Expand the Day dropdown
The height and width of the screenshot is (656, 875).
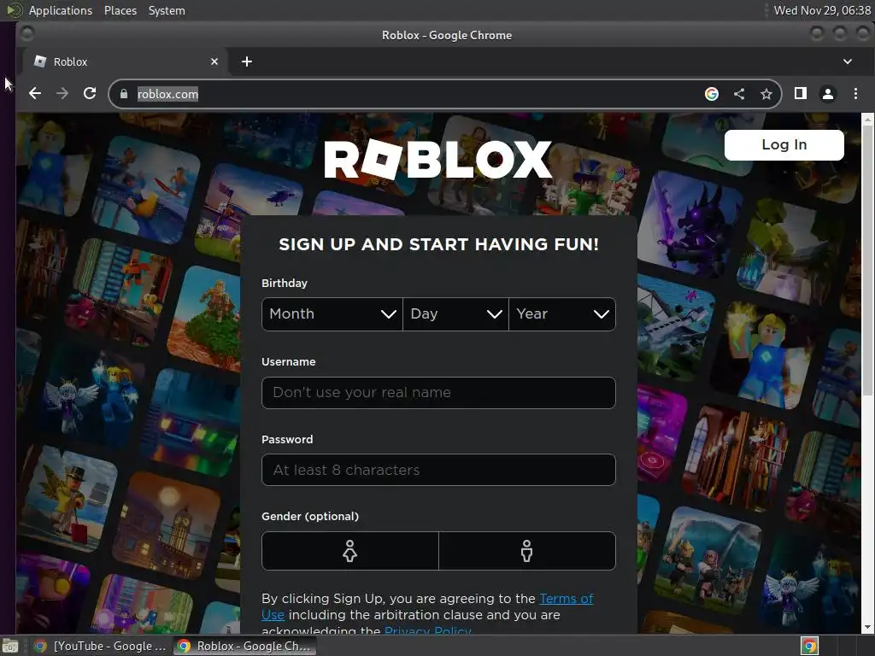[x=455, y=314]
